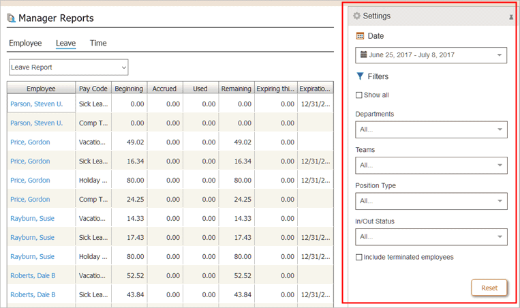Open the first Rayburn, Susie employee link
Viewport: 520px width, 308px height.
pyautogui.click(x=32, y=219)
